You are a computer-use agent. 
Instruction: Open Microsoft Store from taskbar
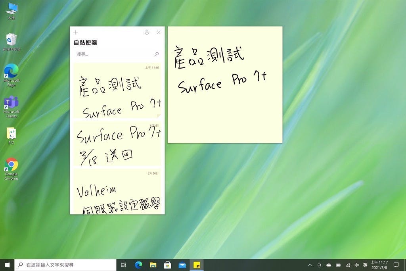pos(168,265)
